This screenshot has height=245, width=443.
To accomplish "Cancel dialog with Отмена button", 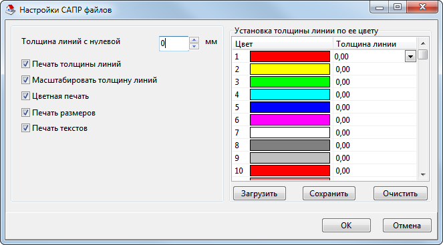I will tap(407, 225).
